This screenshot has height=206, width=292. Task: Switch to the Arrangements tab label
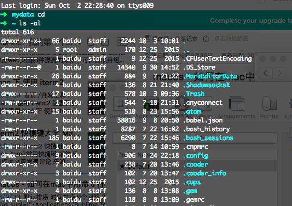[237, 116]
